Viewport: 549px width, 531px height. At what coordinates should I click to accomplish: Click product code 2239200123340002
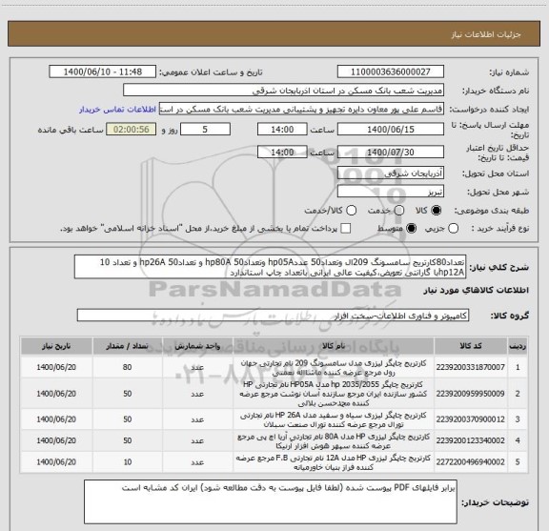coord(471,440)
